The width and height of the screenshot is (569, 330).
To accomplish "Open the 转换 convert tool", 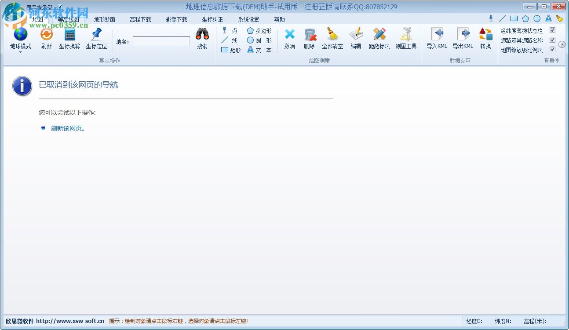I will click(x=485, y=38).
